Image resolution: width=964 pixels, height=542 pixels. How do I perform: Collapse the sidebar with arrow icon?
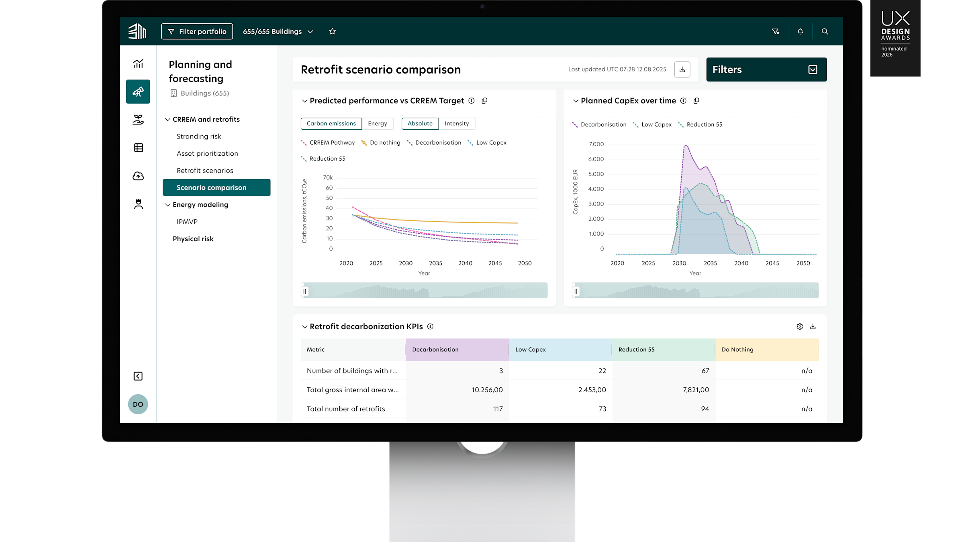click(138, 376)
